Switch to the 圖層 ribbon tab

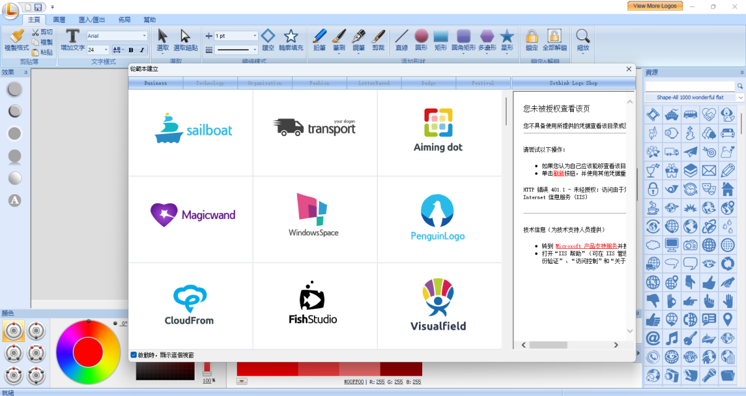click(59, 20)
